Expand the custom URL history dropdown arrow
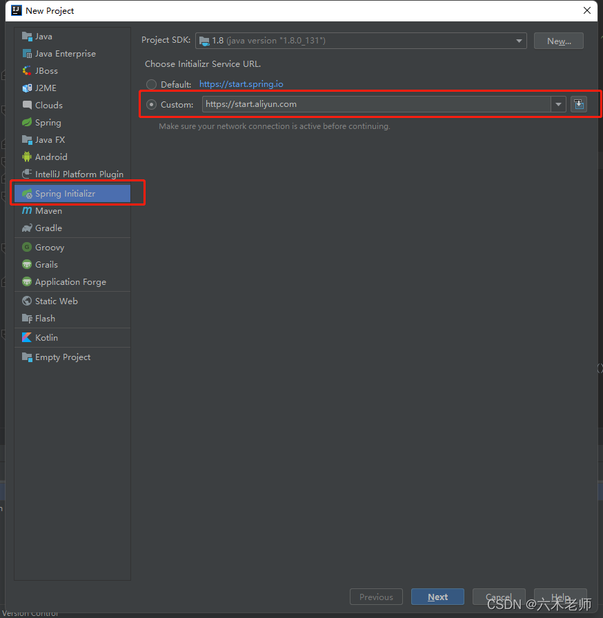 [558, 104]
